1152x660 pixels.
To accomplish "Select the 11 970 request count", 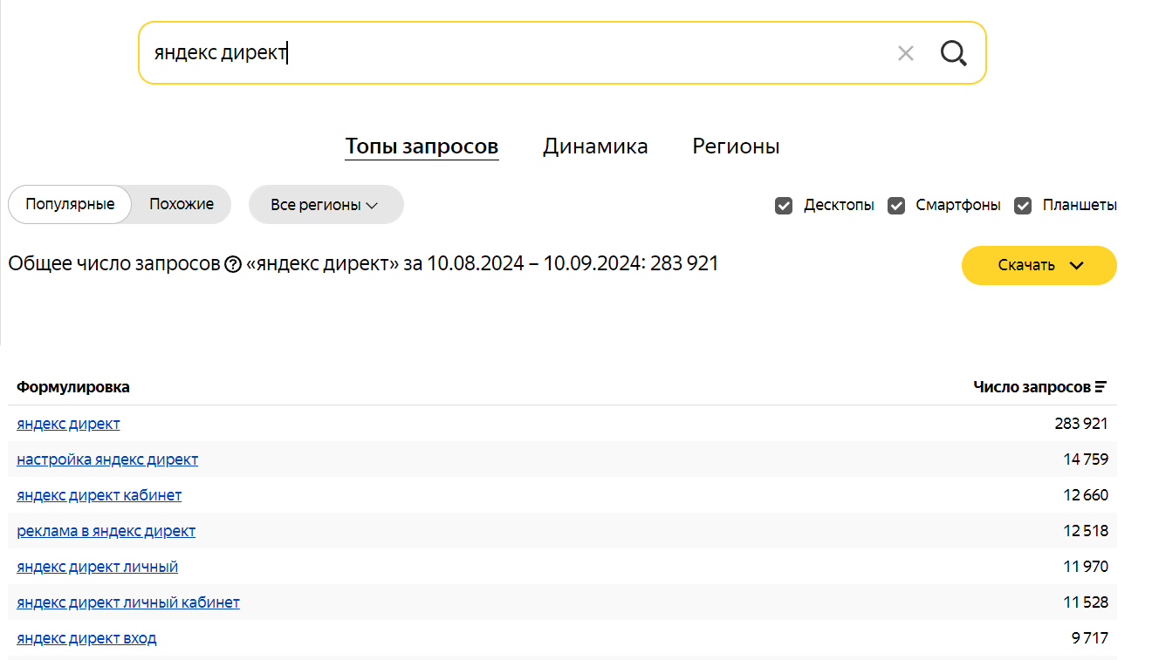I will coord(1086,567).
